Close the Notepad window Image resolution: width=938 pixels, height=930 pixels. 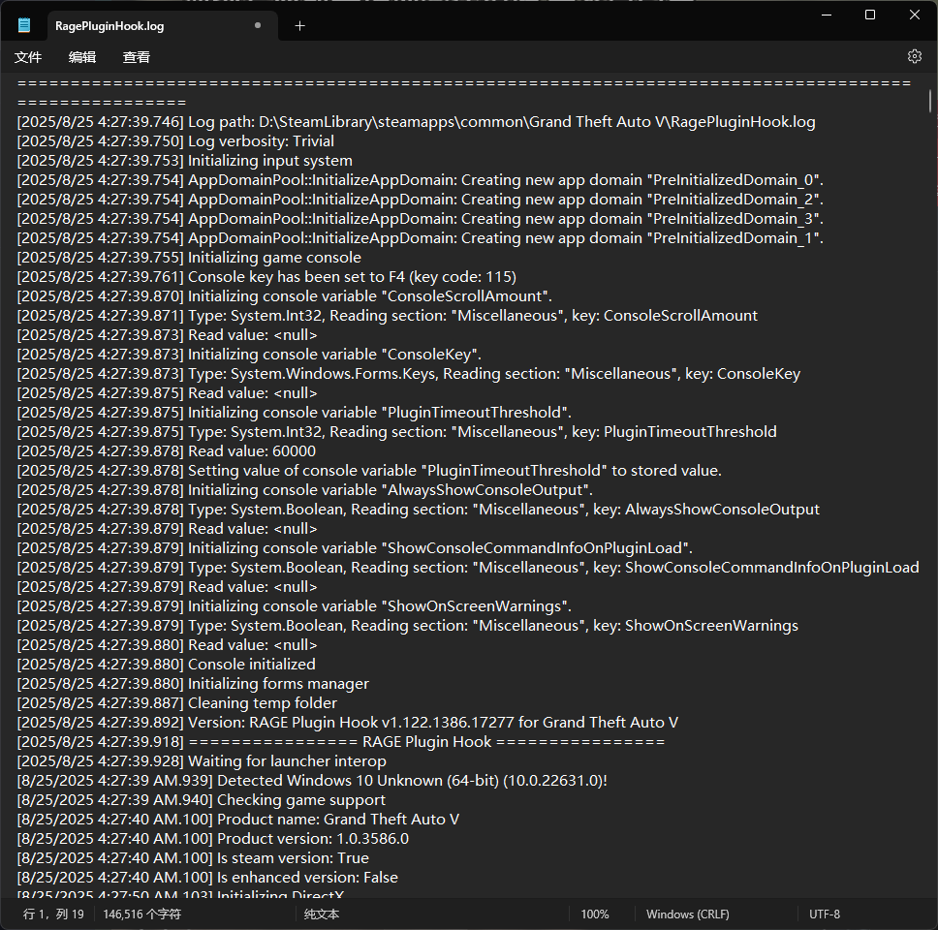915,15
